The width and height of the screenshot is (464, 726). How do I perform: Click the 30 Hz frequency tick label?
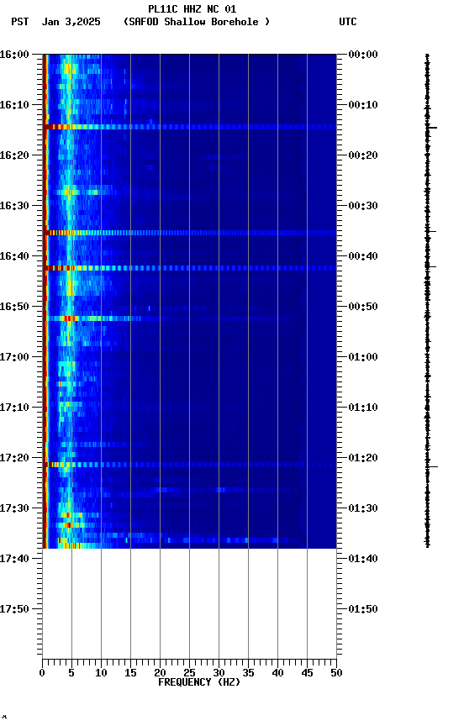coord(219,673)
